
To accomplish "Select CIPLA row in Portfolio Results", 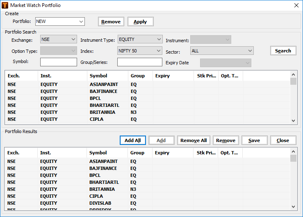I will [147, 196].
